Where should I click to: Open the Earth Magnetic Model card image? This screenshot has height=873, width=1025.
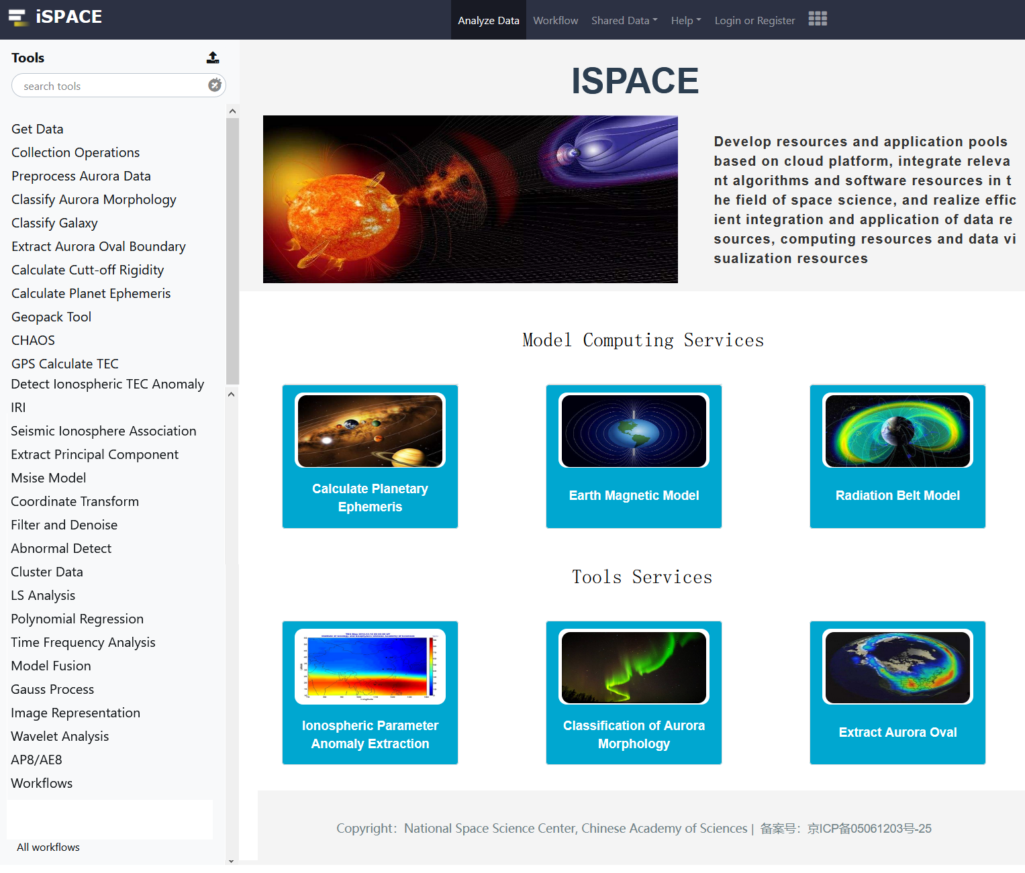click(634, 431)
